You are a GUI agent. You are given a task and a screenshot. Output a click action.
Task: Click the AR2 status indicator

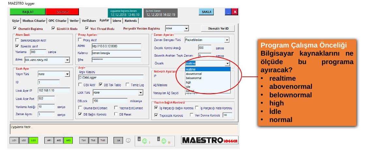(x=58, y=140)
